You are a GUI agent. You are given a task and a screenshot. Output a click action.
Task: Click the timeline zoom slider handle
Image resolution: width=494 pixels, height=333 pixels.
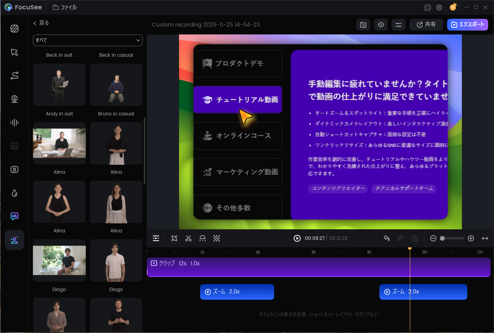[x=442, y=238]
